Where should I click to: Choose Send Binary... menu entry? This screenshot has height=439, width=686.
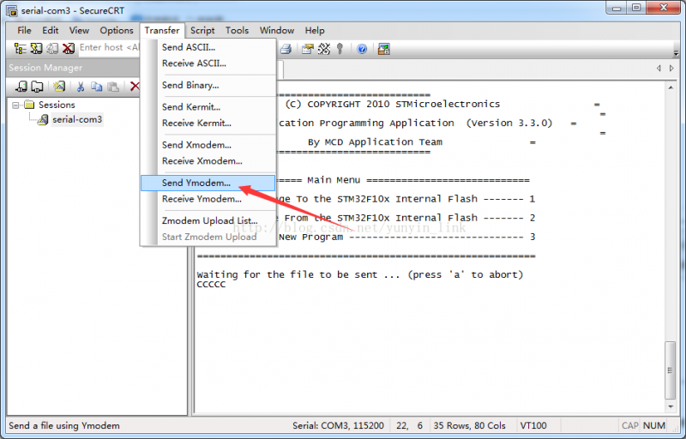pyautogui.click(x=208, y=85)
